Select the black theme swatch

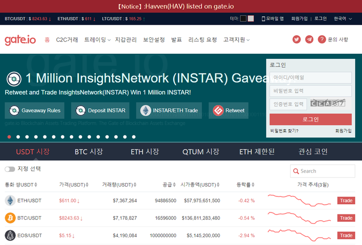243,19
